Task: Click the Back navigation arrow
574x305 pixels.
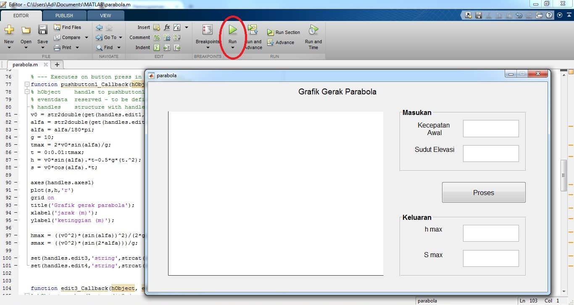Action: pos(99,27)
